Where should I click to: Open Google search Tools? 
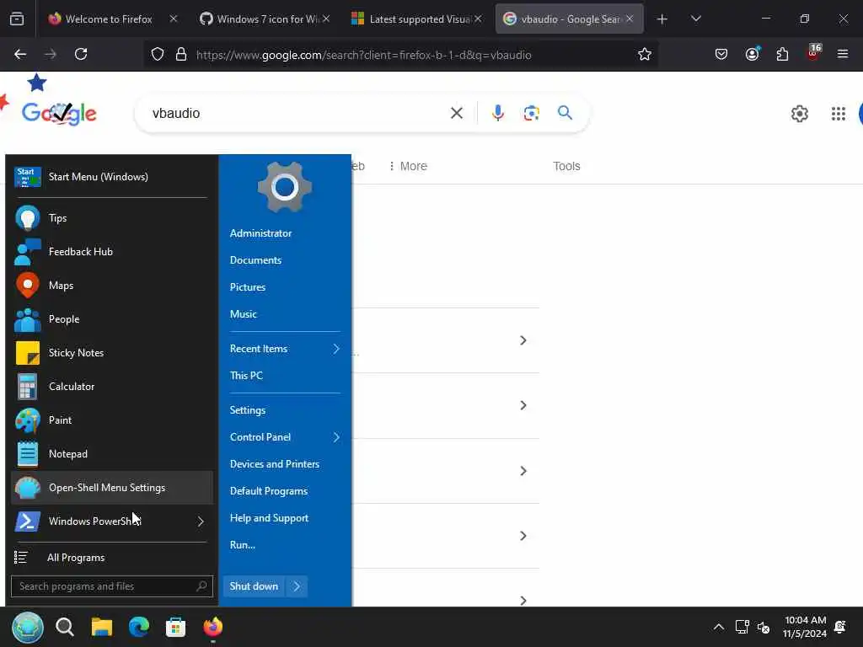(566, 166)
